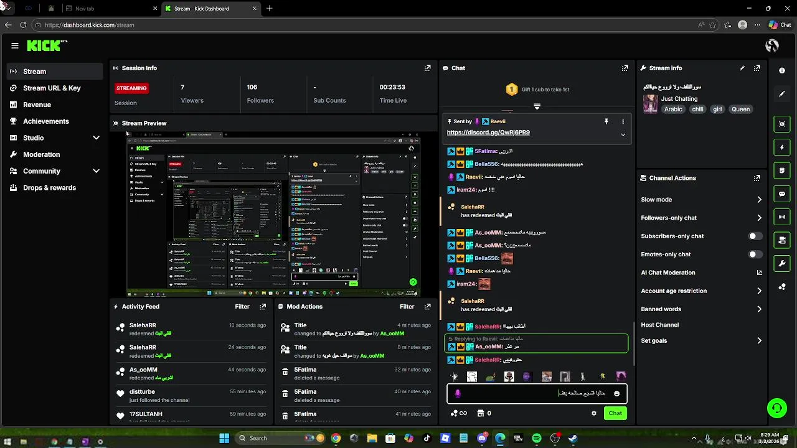
Task: Click the broadcast signal icon in right sidebar
Action: pos(782,217)
